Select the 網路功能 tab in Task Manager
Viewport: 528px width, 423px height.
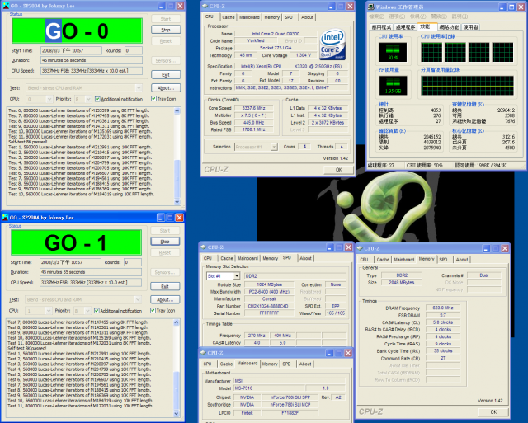(449, 27)
